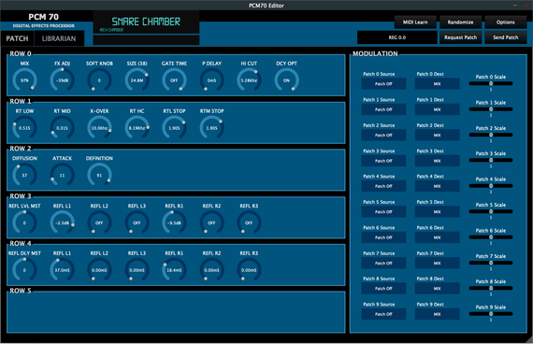Click the empty field below the patch name
This screenshot has width=533, height=344.
click(x=146, y=40)
